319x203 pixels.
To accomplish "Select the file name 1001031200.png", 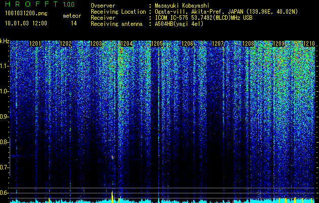I will (x=26, y=13).
